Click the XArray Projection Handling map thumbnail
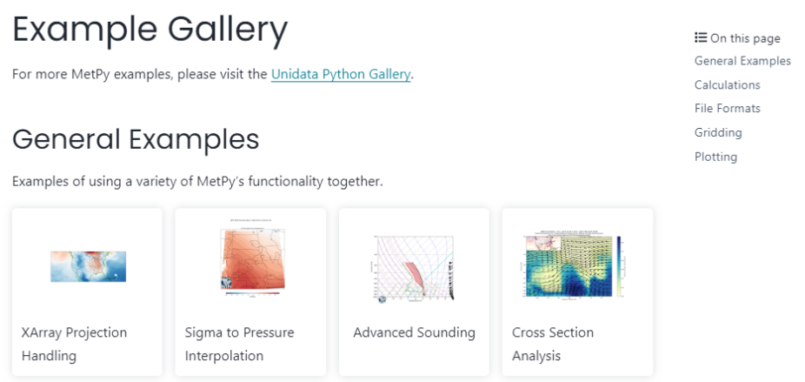The width and height of the screenshot is (805, 382). (x=88, y=265)
